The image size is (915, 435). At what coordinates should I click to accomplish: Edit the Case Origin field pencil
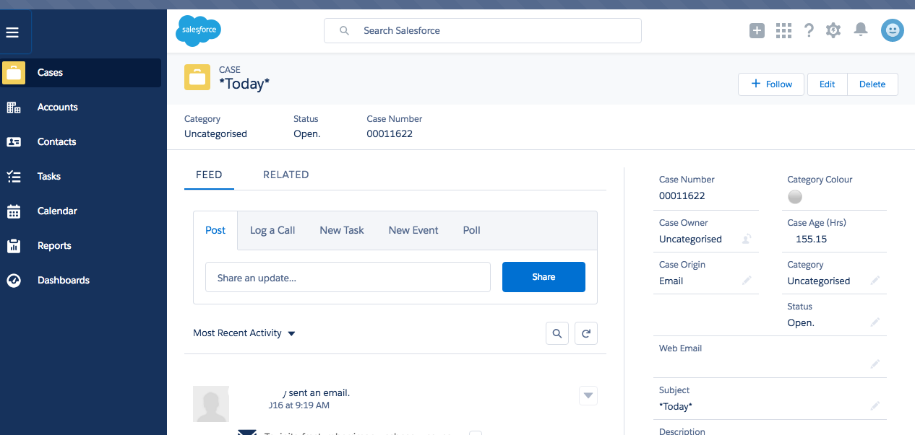tap(747, 281)
